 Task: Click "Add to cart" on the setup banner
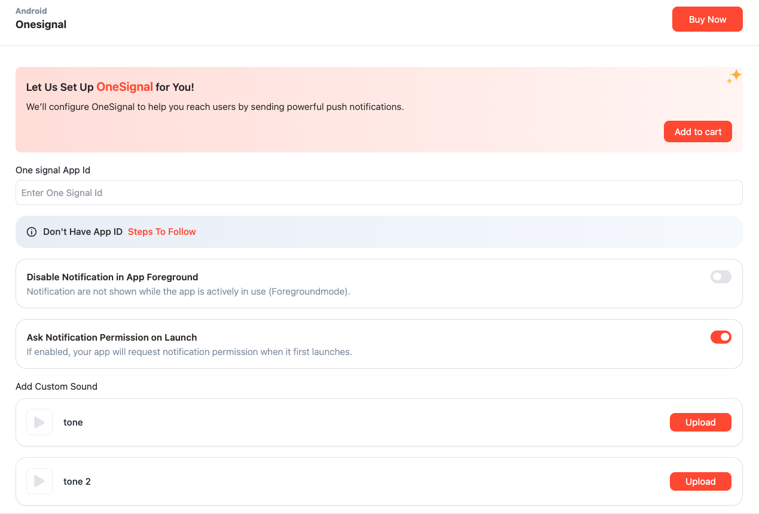click(x=697, y=131)
